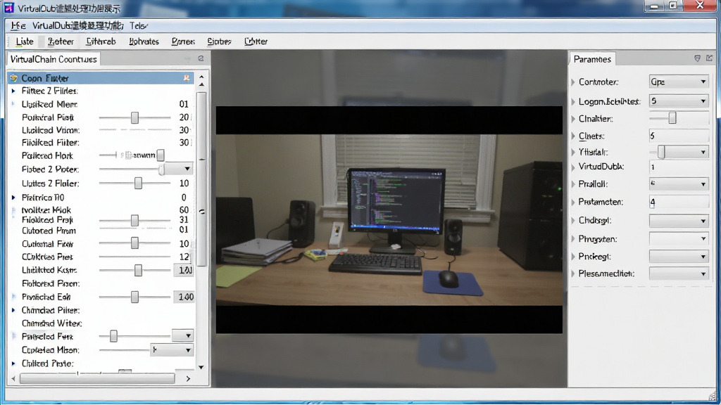Image resolution: width=721 pixels, height=405 pixels.
Task: Click the round icon in VirtualChain Coontues tab bar
Action: click(201, 58)
